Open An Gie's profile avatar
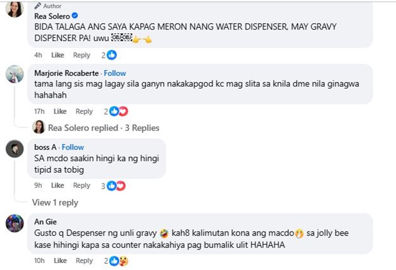This screenshot has width=396, height=270. (14, 224)
